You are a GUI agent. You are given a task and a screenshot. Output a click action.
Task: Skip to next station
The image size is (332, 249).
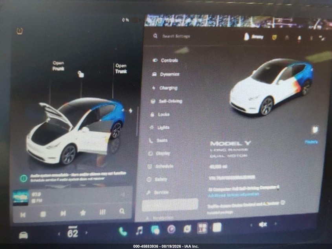63,213
